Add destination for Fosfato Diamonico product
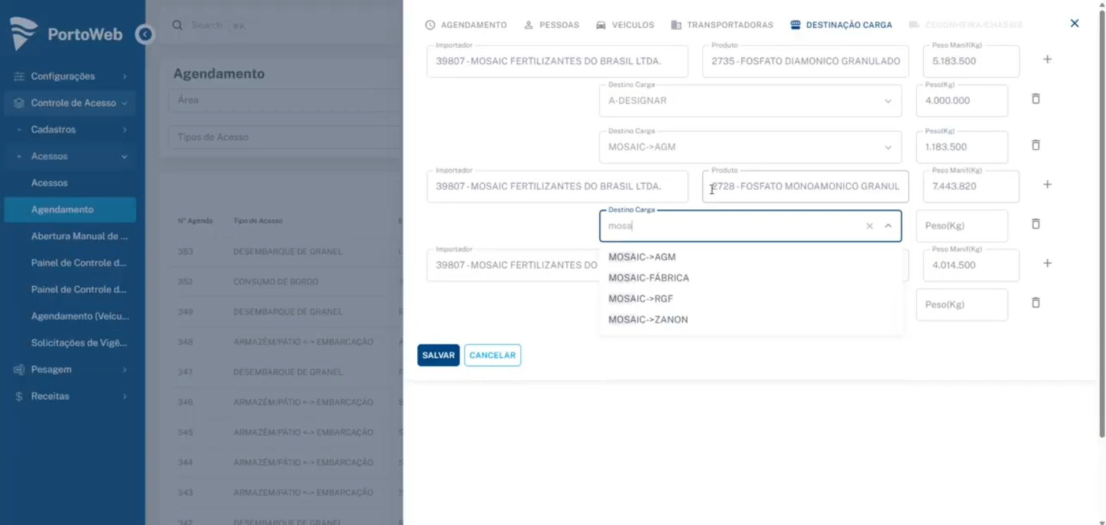The width and height of the screenshot is (1106, 525). pyautogui.click(x=1047, y=59)
